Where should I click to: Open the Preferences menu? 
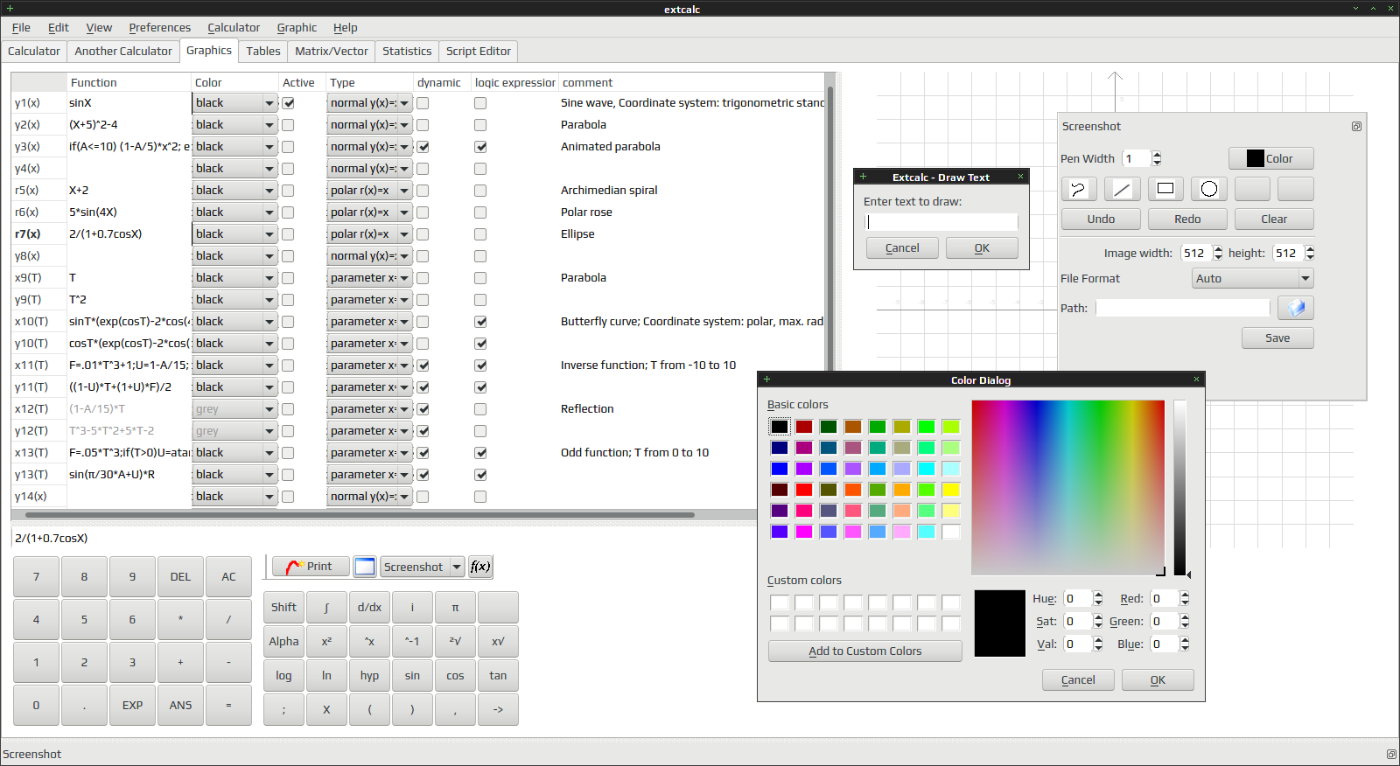point(159,28)
